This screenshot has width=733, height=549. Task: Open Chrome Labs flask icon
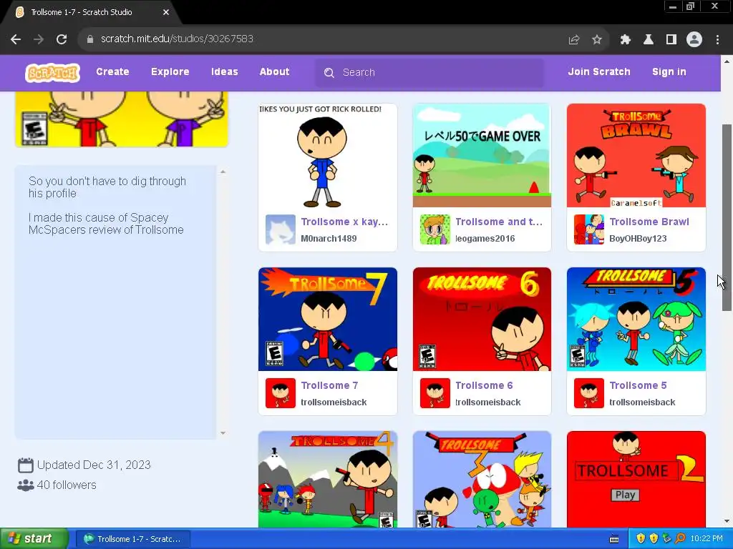click(x=649, y=39)
